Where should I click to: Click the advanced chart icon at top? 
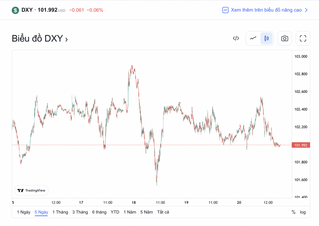[226, 10]
